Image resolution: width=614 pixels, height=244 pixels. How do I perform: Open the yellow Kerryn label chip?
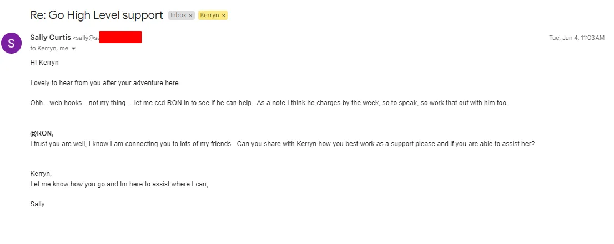pos(209,15)
